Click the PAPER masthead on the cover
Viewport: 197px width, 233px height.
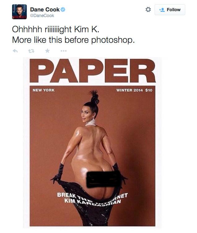click(93, 71)
